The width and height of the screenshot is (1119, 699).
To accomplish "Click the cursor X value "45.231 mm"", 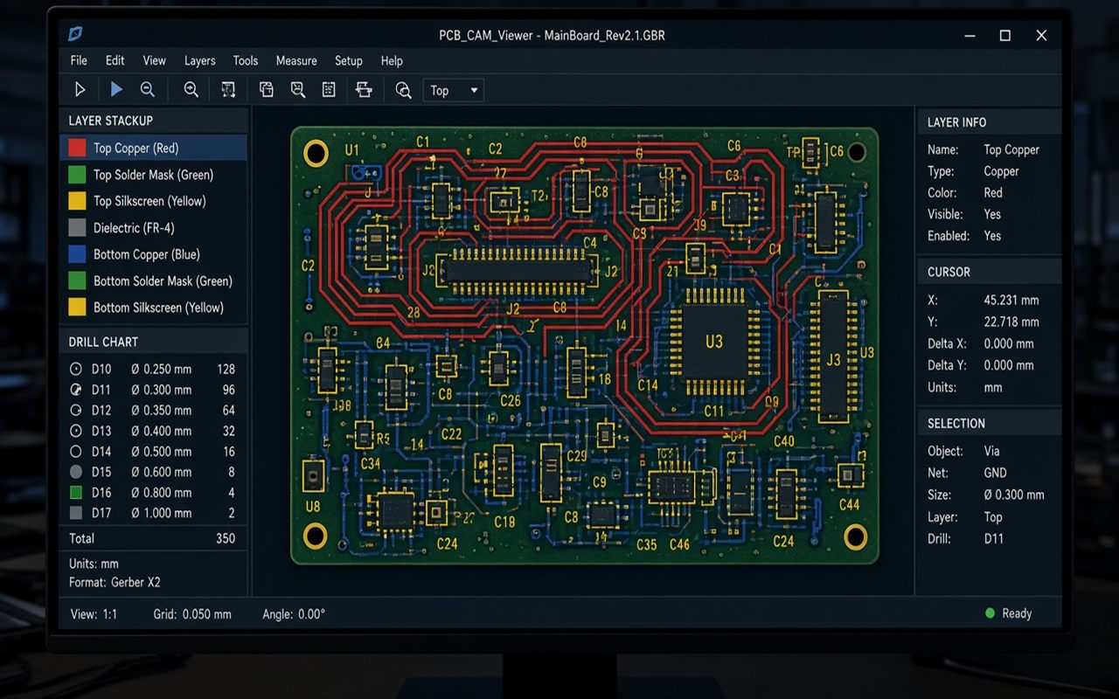I will [1011, 300].
